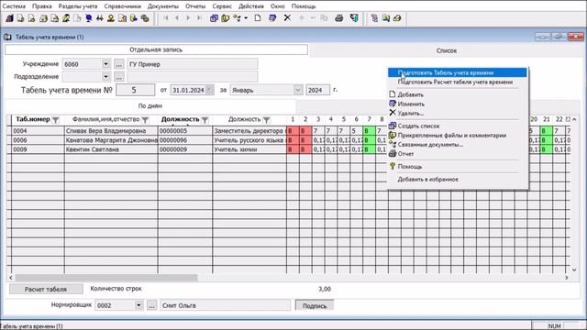Click the first toolbar icon showing a dark building

click(x=9, y=18)
